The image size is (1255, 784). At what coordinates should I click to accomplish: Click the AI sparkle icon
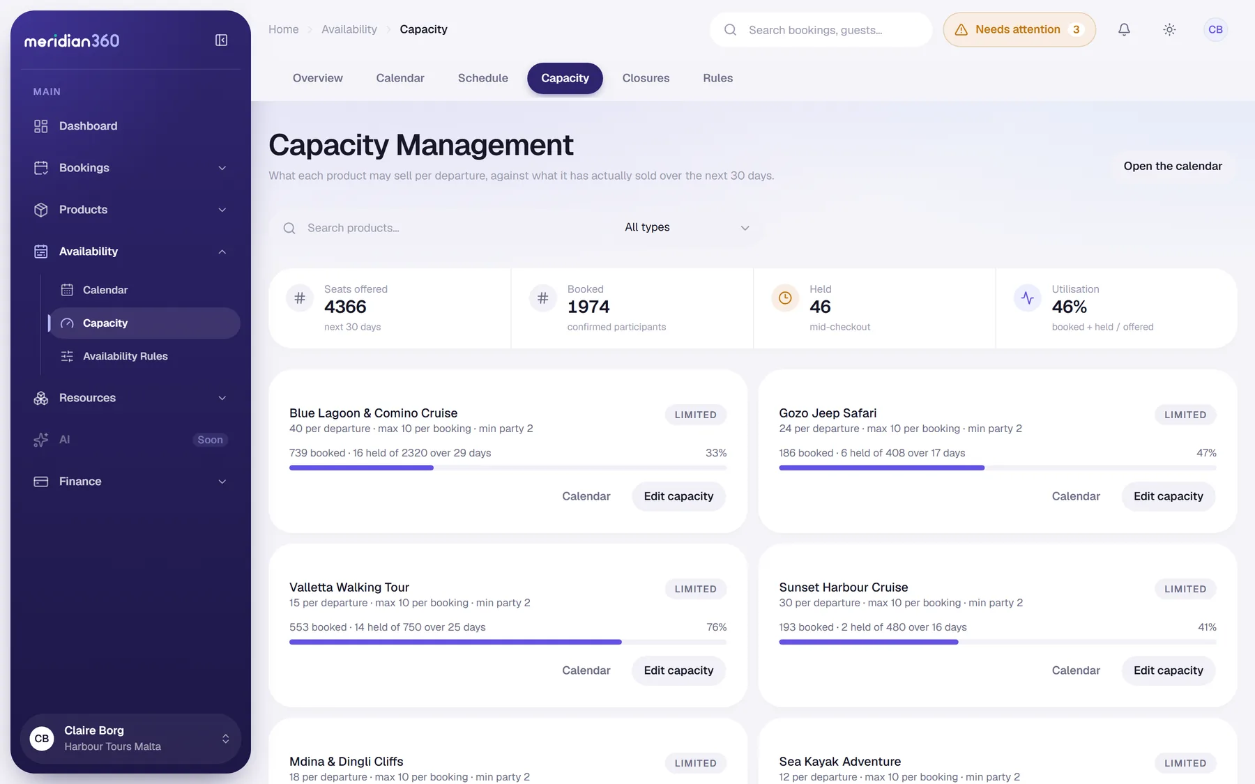[x=41, y=440]
